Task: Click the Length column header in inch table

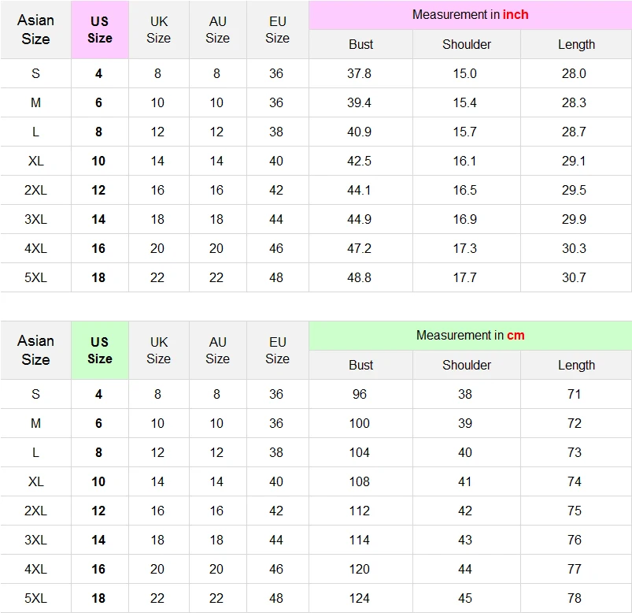Action: pos(576,45)
